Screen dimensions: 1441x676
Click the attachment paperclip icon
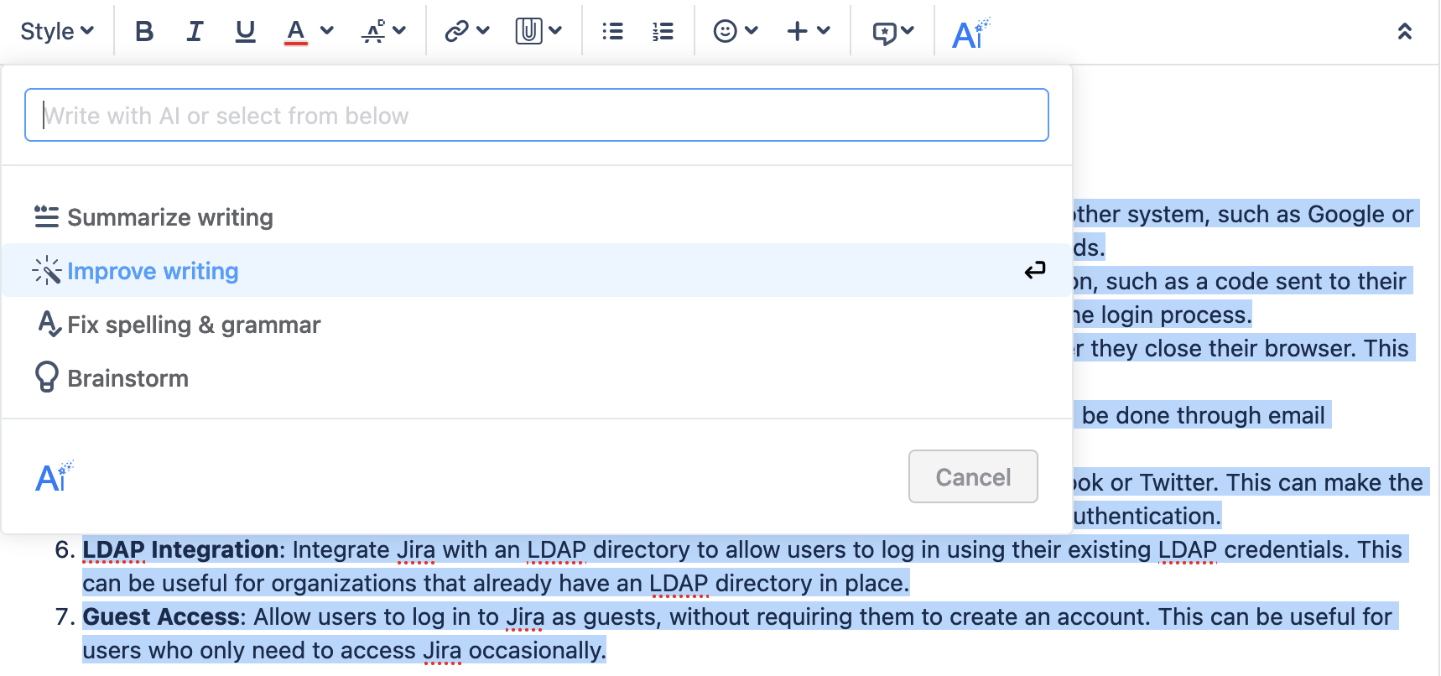click(528, 32)
